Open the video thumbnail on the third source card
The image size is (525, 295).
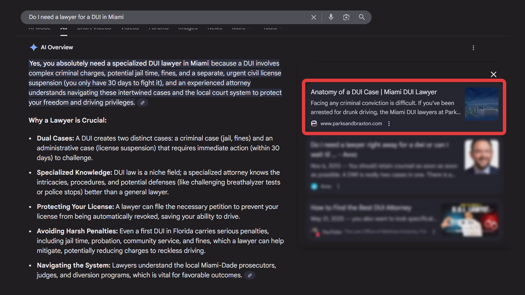470,219
